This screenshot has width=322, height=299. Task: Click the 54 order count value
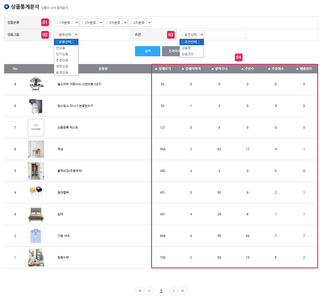coord(247,236)
